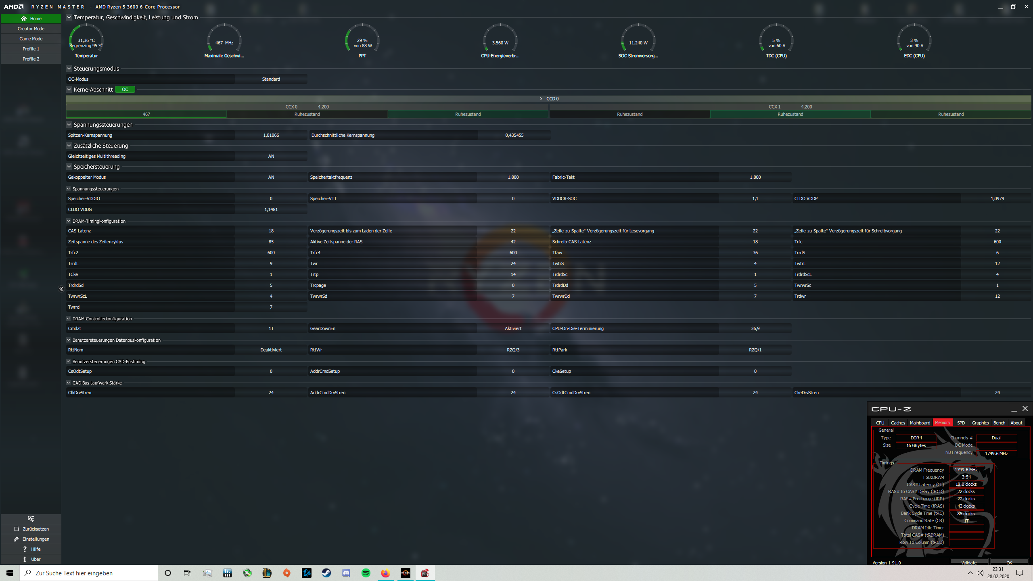This screenshot has width=1033, height=581.
Task: Collapse the Kerne-Abschnitt section
Action: 69,89
